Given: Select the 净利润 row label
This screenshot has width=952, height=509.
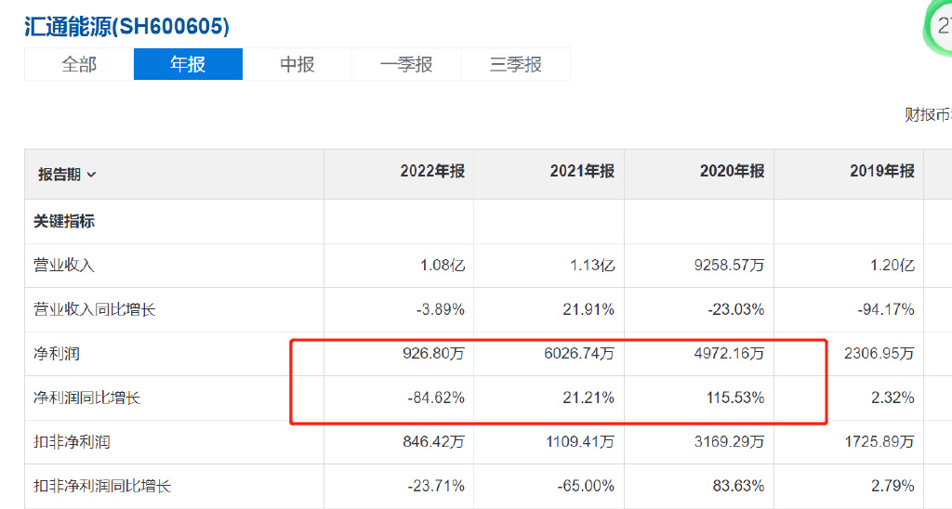Looking at the screenshot, I should (x=57, y=353).
